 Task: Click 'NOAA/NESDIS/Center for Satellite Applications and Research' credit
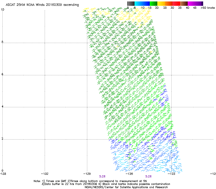126,187
